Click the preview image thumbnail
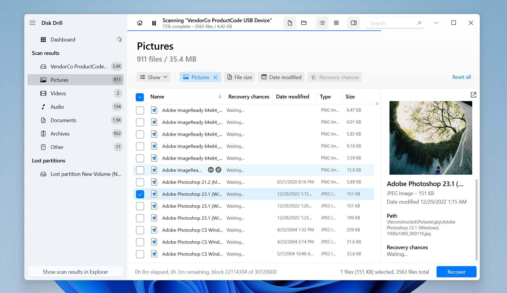The height and width of the screenshot is (293, 507). pos(431,138)
